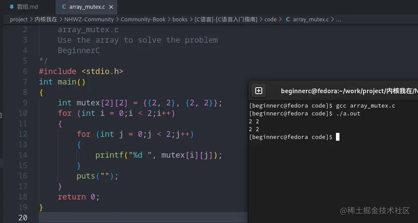Click the breadcrumb ellipsis symbol entry
418x223 pixels.
click(339, 20)
